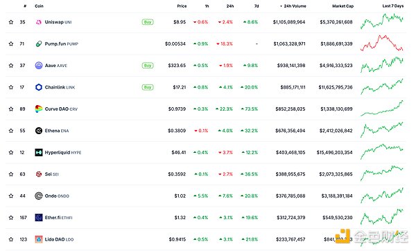Click the Buy button for Aave
This screenshot has height=251, width=416.
pos(148,65)
